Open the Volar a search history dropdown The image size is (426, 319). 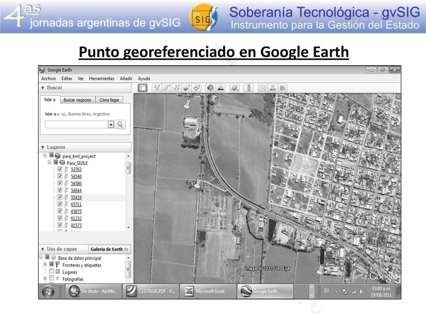(x=111, y=125)
